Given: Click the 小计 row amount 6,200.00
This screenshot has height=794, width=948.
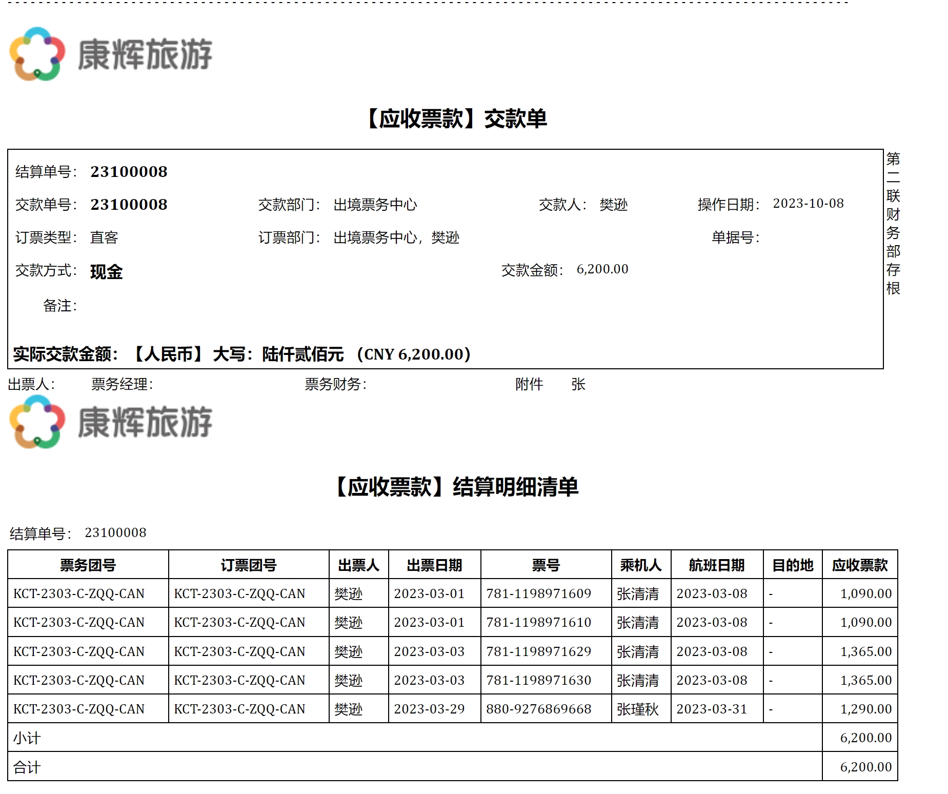Looking at the screenshot, I should [x=865, y=738].
